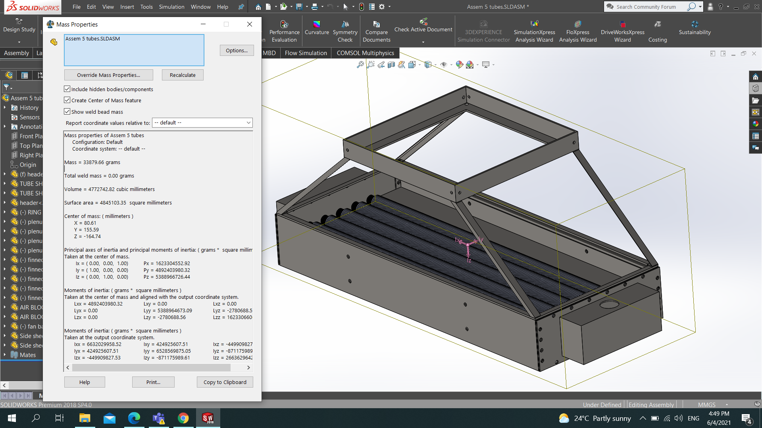Click the Curvature tool
The width and height of the screenshot is (762, 428).
pyautogui.click(x=317, y=28)
